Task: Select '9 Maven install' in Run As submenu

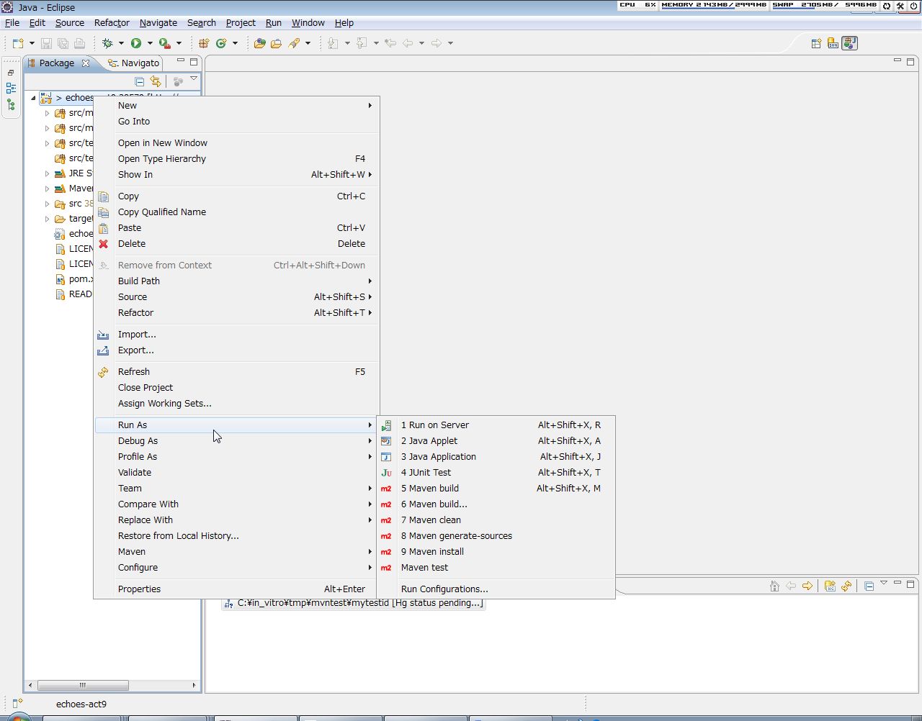Action: click(x=496, y=552)
